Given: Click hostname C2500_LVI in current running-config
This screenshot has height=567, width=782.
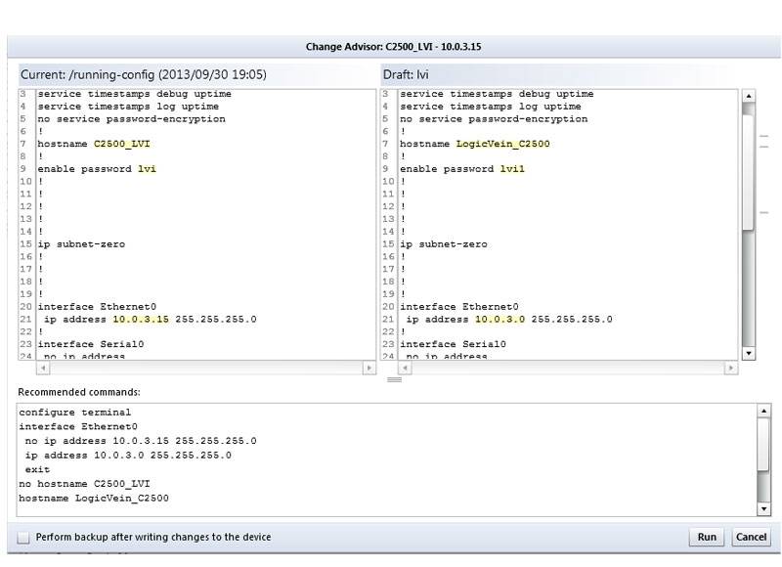Looking at the screenshot, I should [x=122, y=144].
